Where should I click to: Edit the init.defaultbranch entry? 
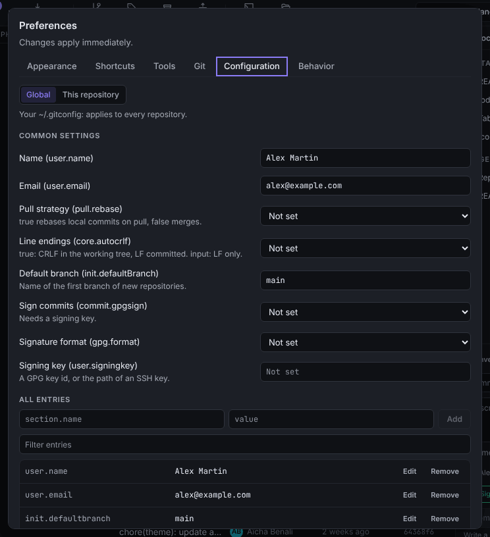[x=410, y=519]
